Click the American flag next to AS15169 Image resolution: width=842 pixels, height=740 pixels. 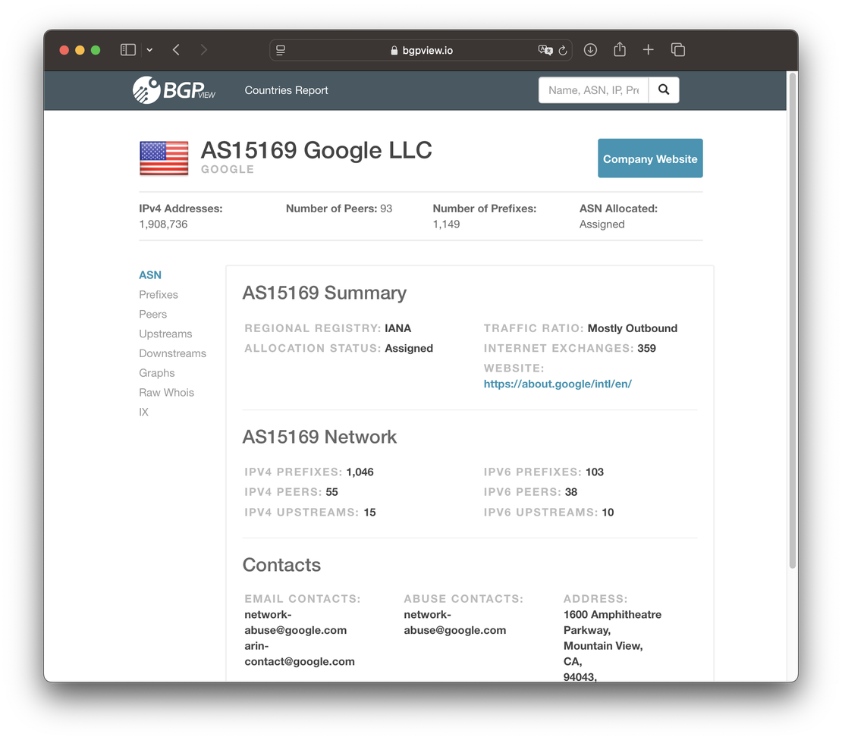click(x=164, y=158)
